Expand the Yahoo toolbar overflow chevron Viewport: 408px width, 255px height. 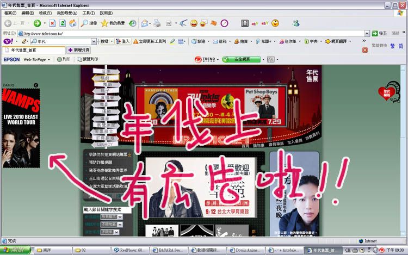click(364, 41)
